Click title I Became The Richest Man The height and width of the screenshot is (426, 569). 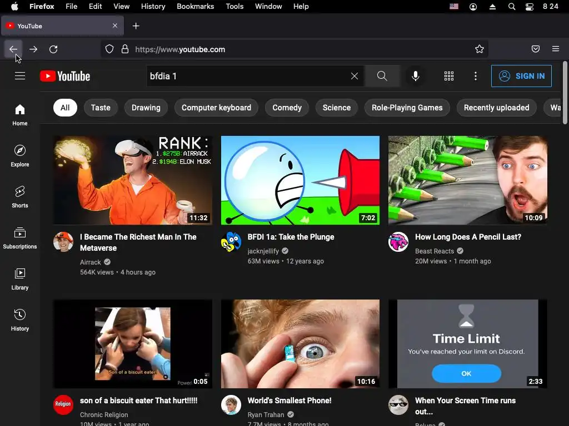point(138,242)
